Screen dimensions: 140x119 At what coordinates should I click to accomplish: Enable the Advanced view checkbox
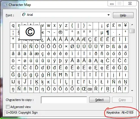pyautogui.click(x=8, y=107)
